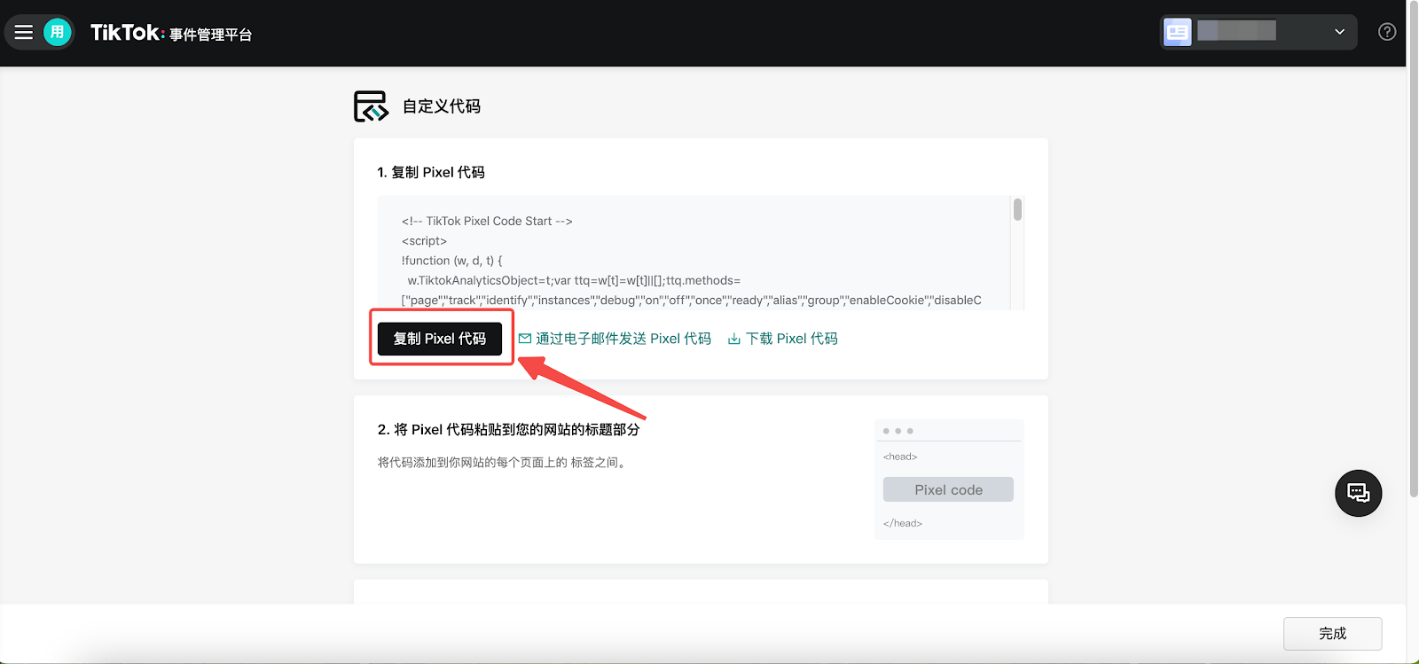Click the 复制 Pixel 代码 button
1419x664 pixels.
pyautogui.click(x=440, y=339)
